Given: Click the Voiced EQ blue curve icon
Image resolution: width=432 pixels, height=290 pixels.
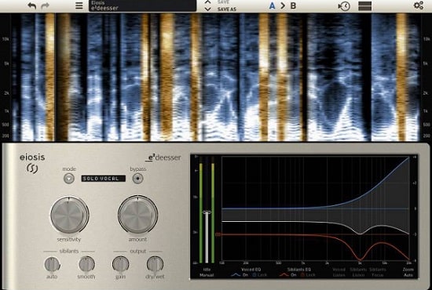Looking at the screenshot, I should click(x=235, y=274).
